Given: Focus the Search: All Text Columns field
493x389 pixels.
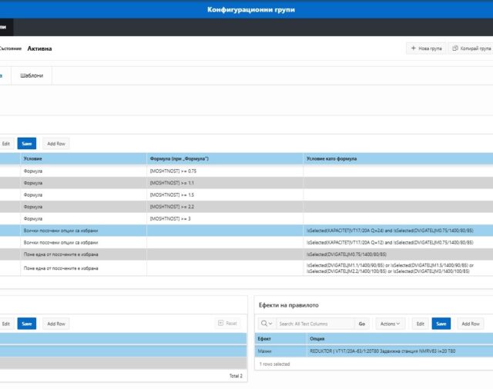Looking at the screenshot, I should point(315,324).
